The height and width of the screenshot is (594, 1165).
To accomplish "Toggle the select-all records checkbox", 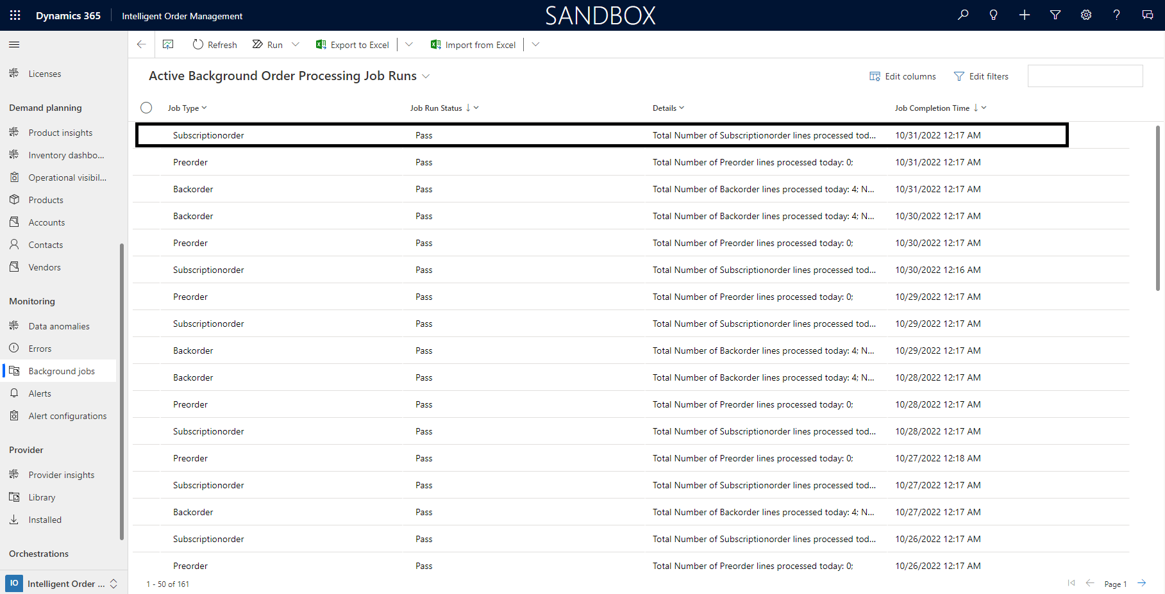I will coord(146,108).
